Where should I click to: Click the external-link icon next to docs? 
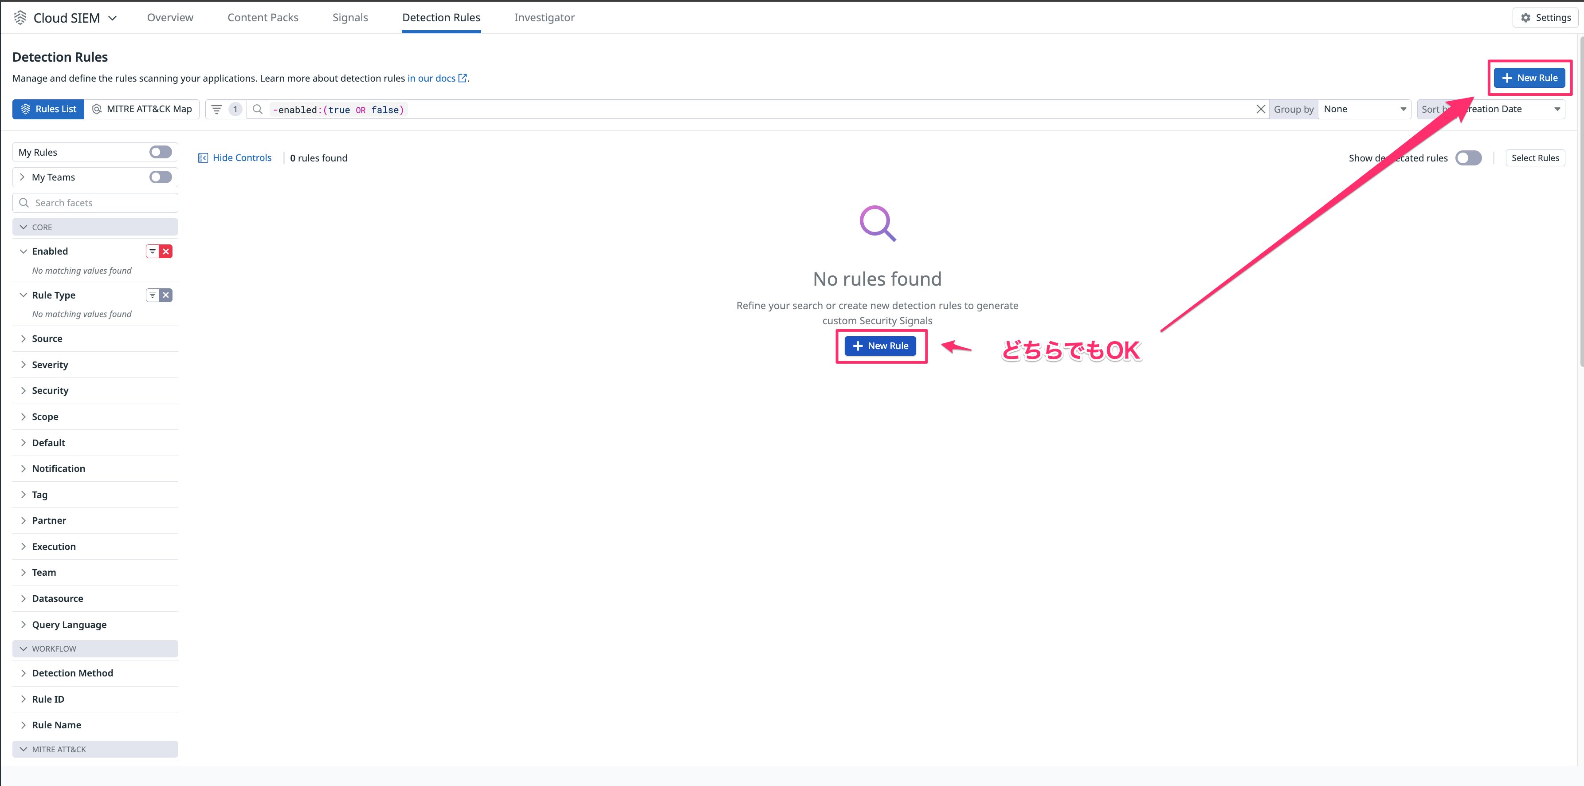463,78
